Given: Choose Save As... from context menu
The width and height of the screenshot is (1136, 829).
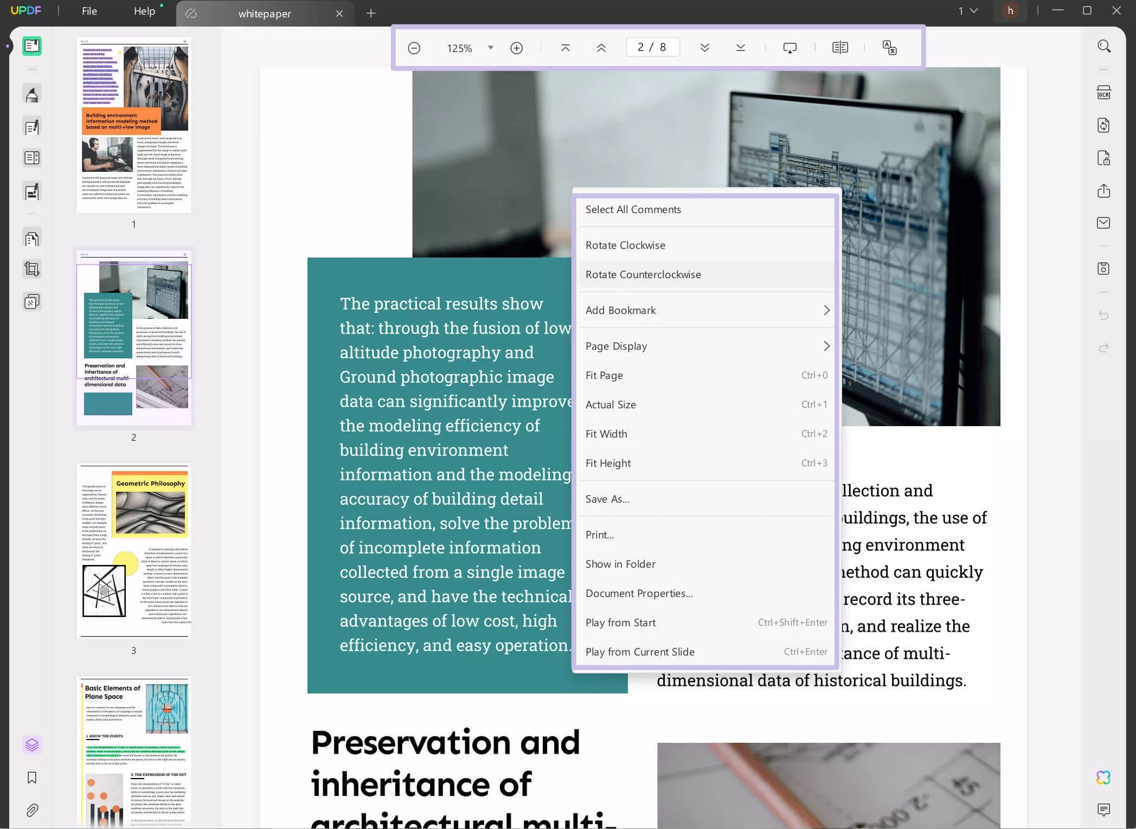Looking at the screenshot, I should pyautogui.click(x=706, y=499).
